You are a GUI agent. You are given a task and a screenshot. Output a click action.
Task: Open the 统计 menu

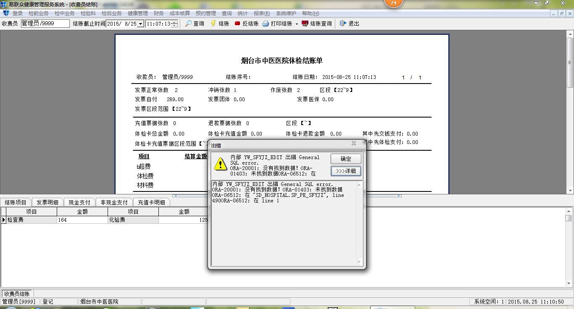coord(243,13)
